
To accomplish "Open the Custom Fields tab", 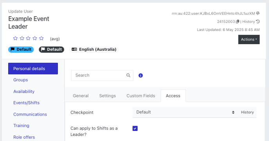I will 141,96.
